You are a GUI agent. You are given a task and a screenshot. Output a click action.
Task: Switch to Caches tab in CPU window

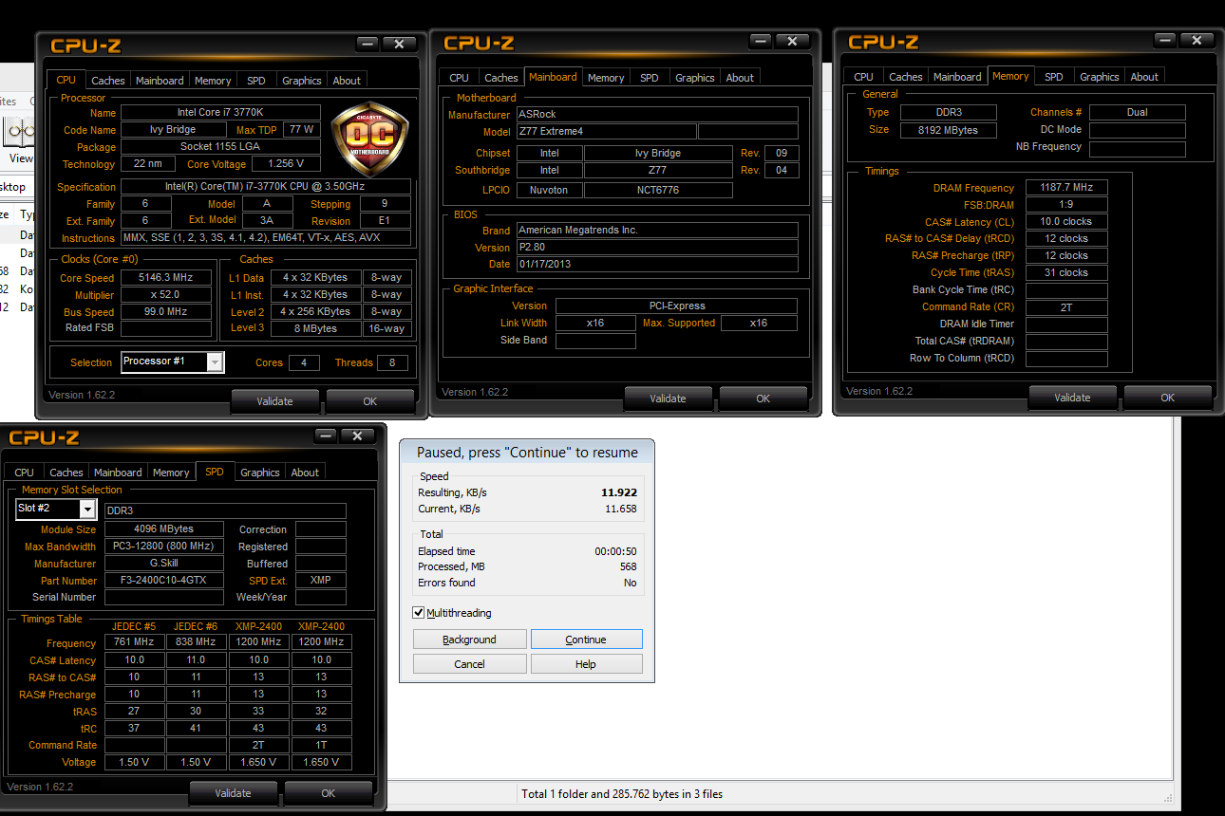[x=107, y=81]
